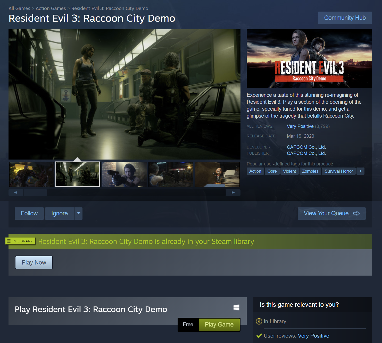Click the IN LIBRARY badge
The width and height of the screenshot is (382, 343).
[20, 241]
